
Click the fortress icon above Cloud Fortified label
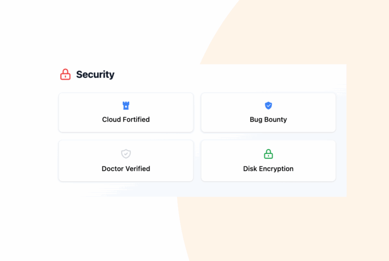(x=126, y=105)
